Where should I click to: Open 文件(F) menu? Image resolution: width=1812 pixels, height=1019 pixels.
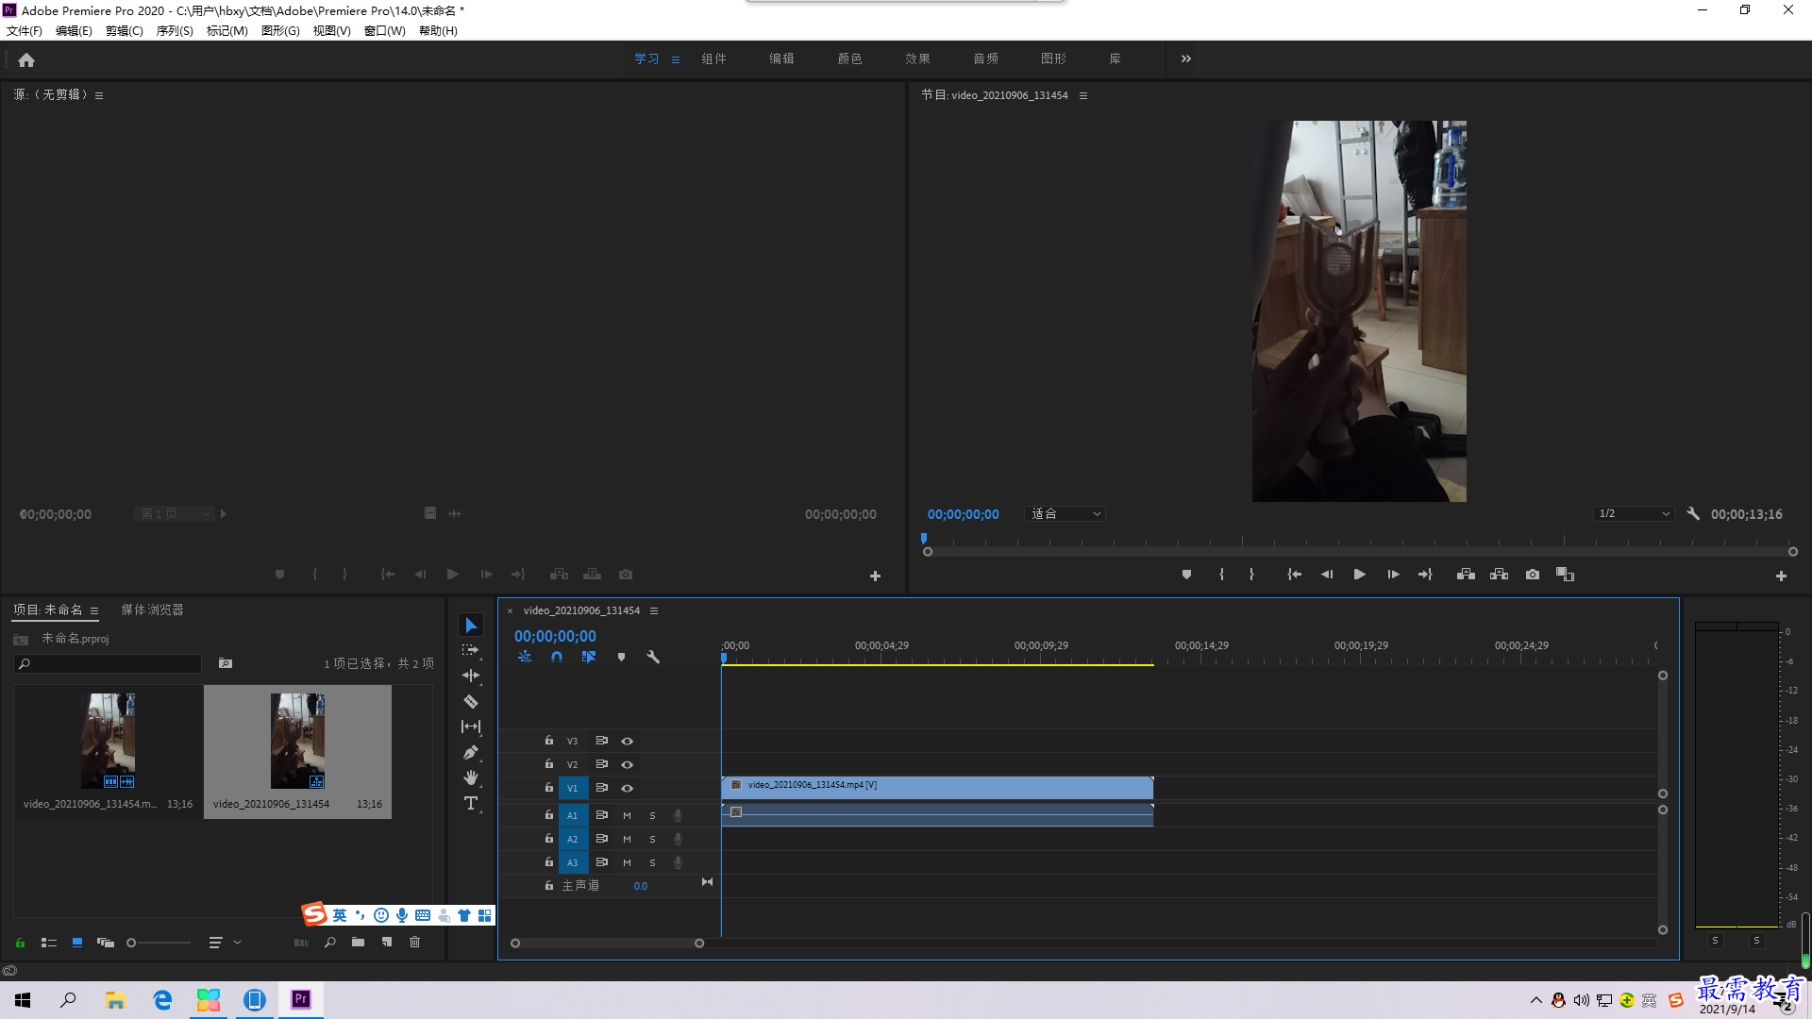coord(25,31)
